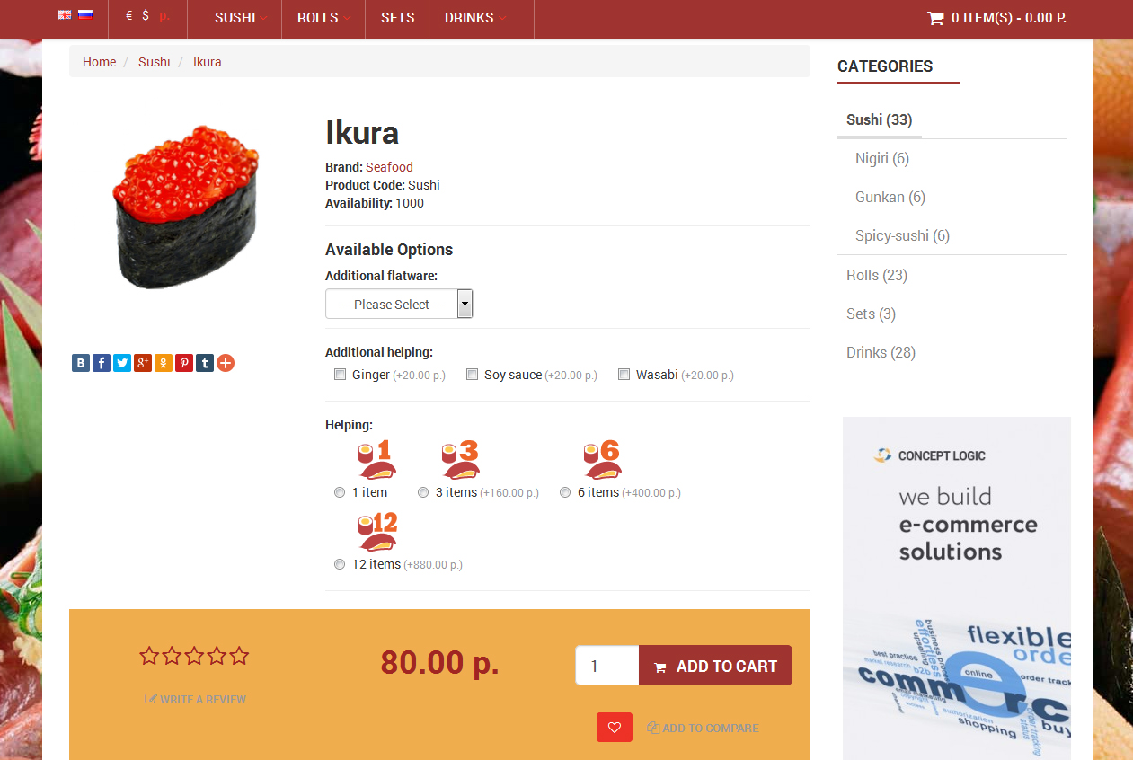Select Euro currency symbol
The image size is (1133, 760).
click(129, 16)
